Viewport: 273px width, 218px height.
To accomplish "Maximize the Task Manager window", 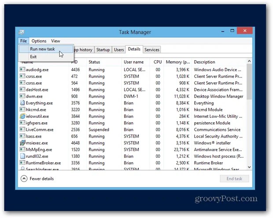I will coord(232,31).
